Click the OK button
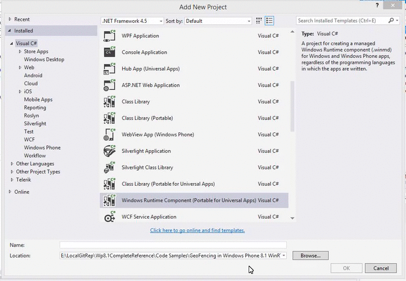 coord(346,268)
